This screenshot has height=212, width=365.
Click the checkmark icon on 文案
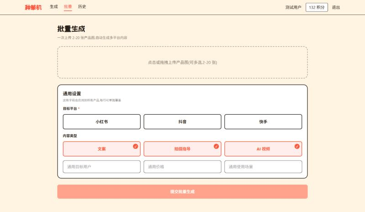(136, 146)
